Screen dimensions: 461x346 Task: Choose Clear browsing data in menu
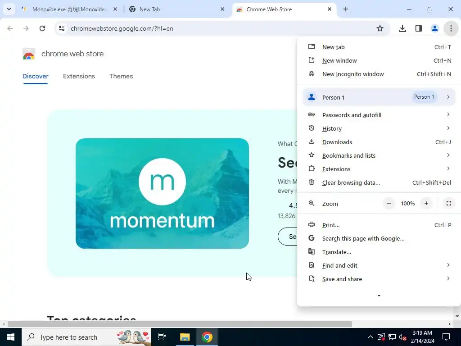tap(379, 183)
